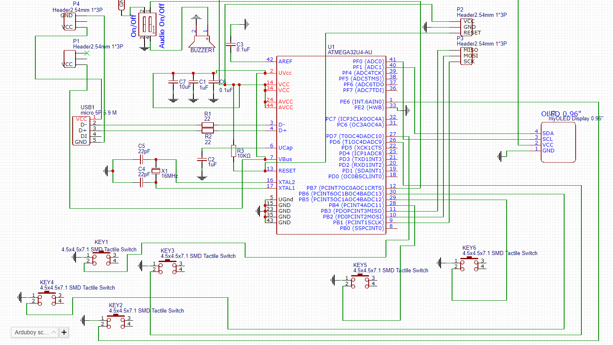
Task: Select the OLED 0.96" display component body
Action: 558,142
